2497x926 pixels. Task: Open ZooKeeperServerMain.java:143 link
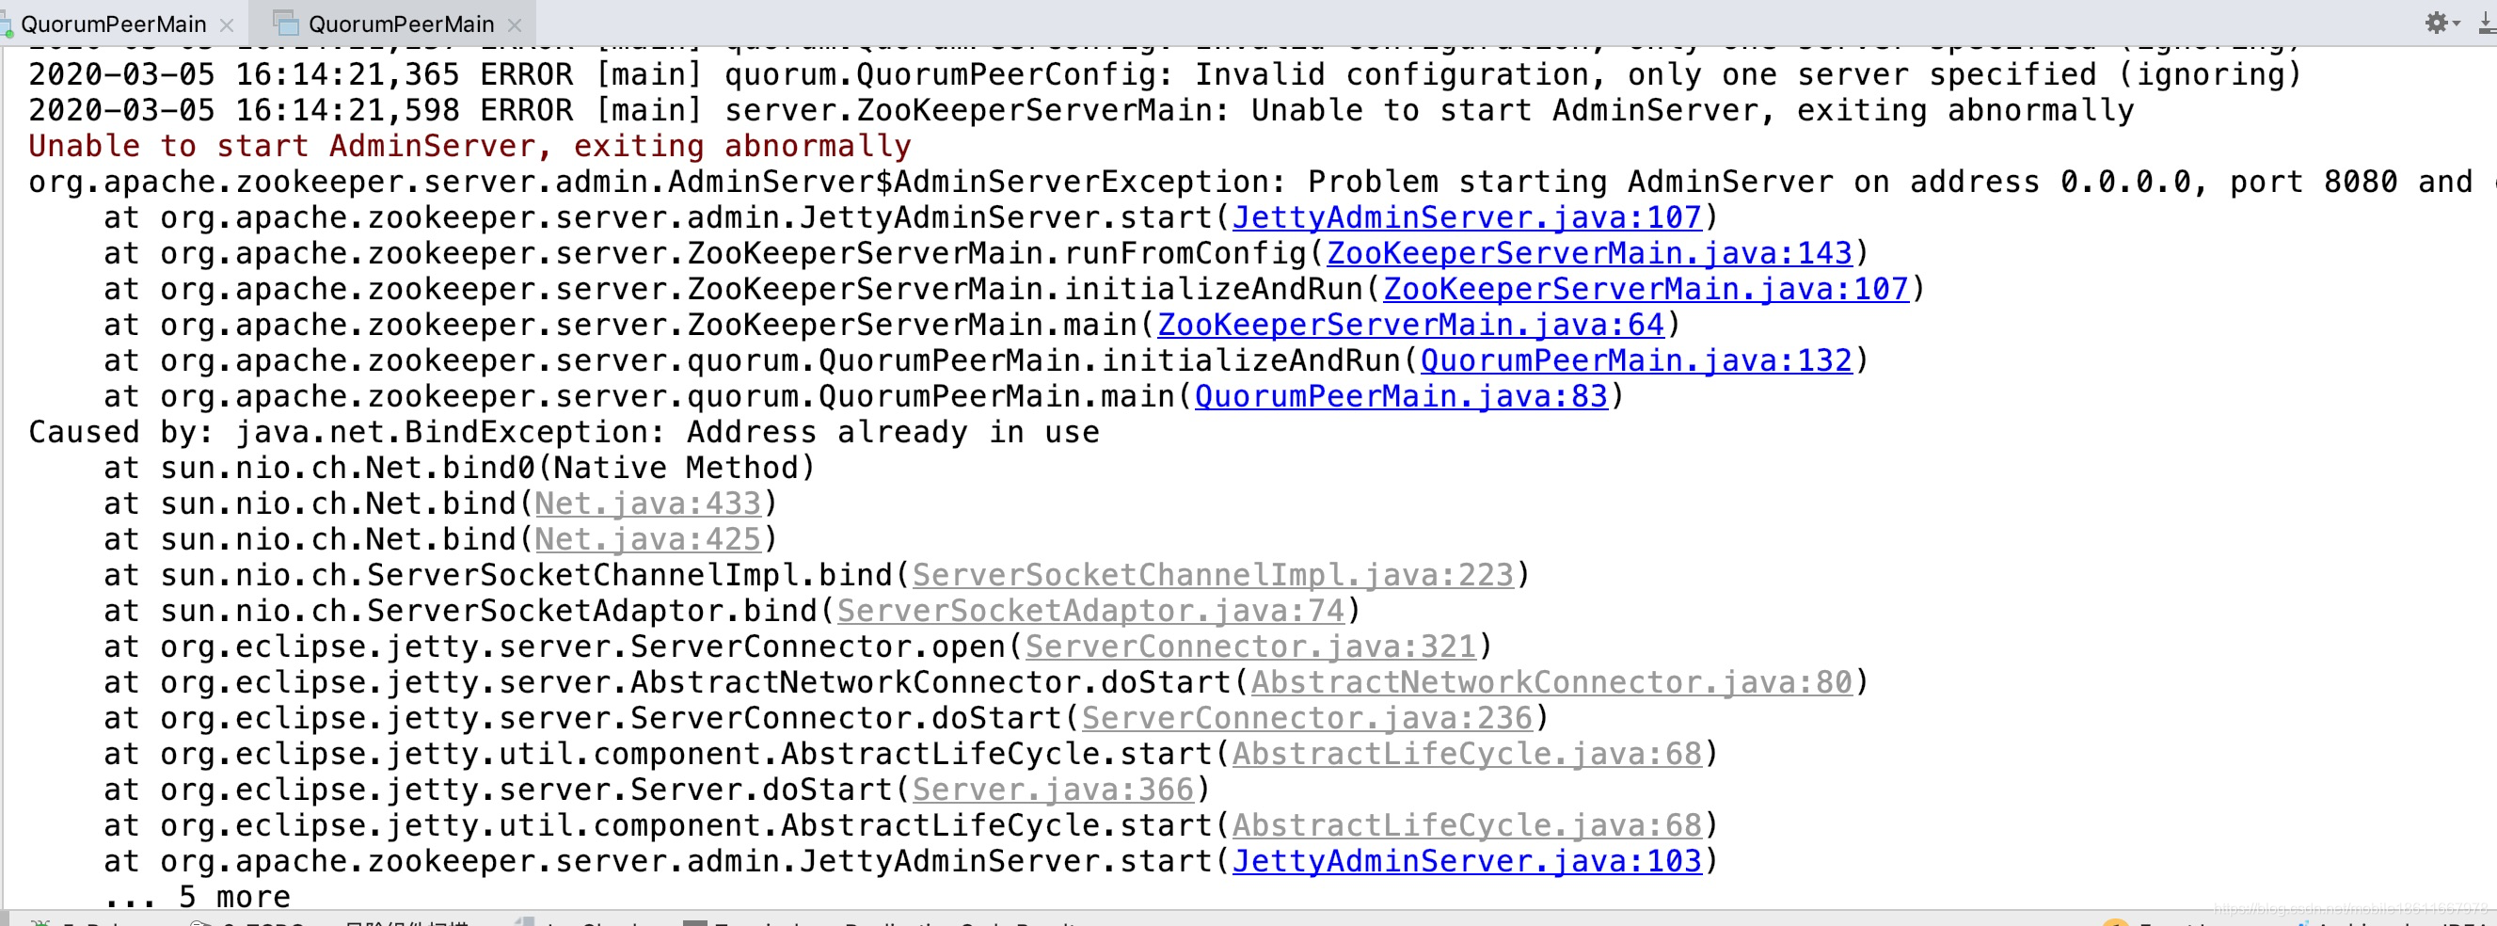1590,253
